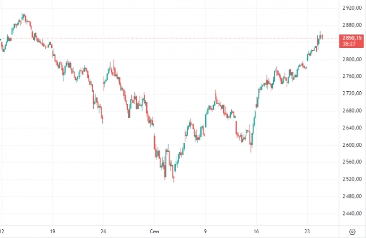Click the 2640,00 price axis label
Viewport: 366px width, 238px height.
(352, 128)
